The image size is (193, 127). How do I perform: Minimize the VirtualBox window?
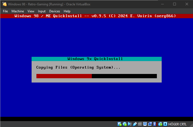pos(162,4)
